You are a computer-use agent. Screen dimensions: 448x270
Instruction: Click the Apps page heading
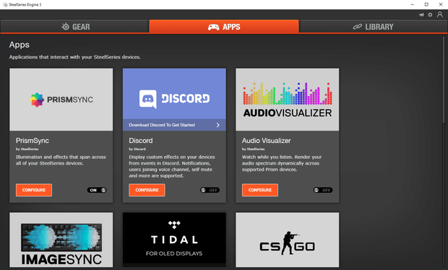point(19,45)
